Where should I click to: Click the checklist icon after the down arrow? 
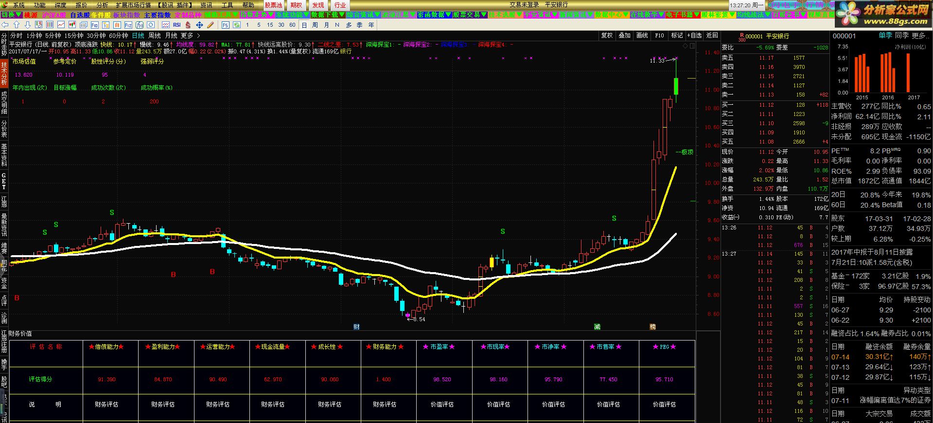(38, 25)
